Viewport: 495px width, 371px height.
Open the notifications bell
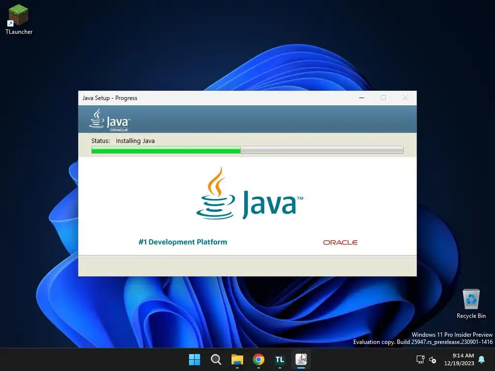point(482,359)
